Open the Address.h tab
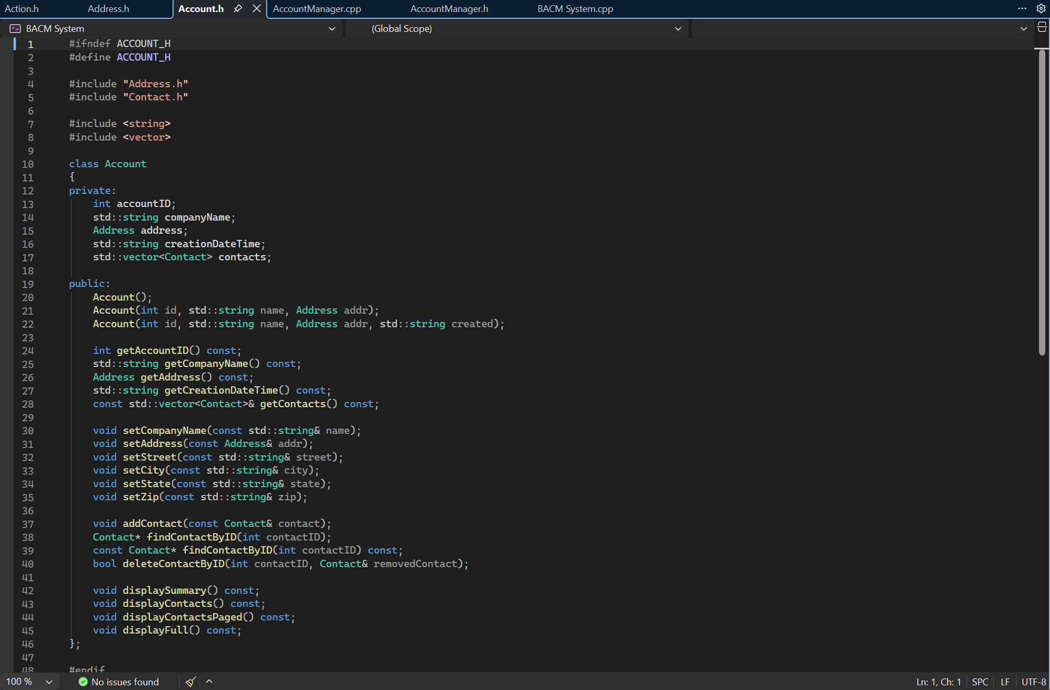 (108, 9)
